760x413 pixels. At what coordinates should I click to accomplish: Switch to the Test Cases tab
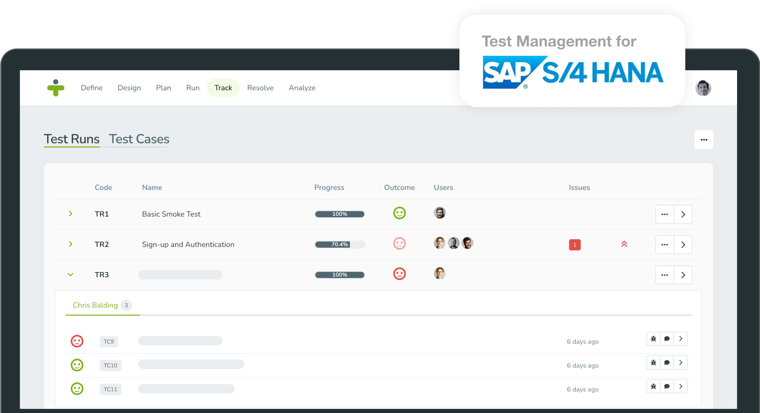pyautogui.click(x=139, y=139)
